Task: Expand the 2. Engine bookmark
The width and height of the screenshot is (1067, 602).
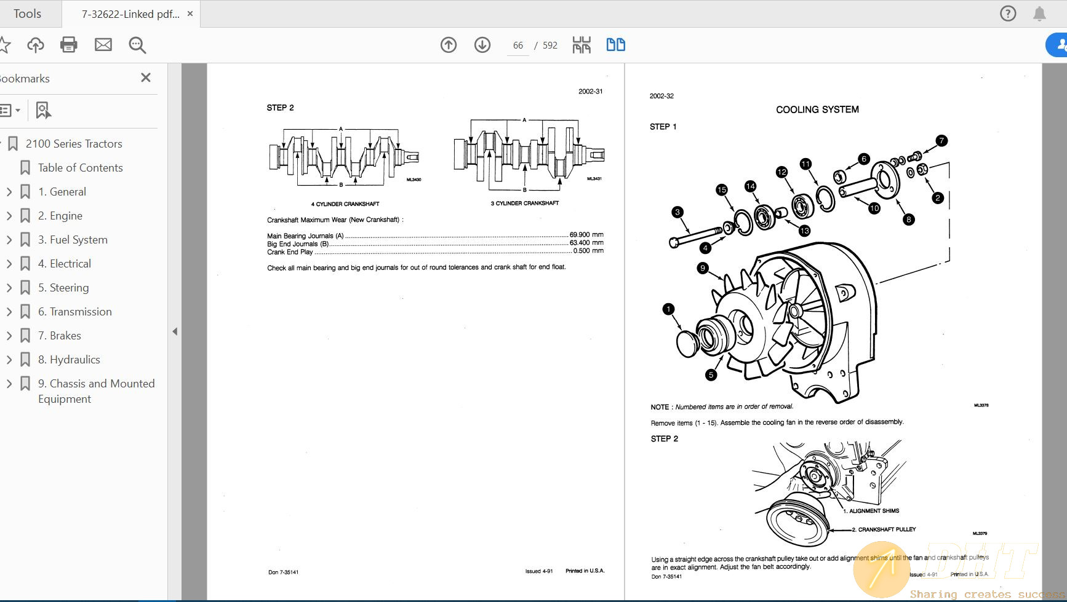Action: tap(9, 216)
